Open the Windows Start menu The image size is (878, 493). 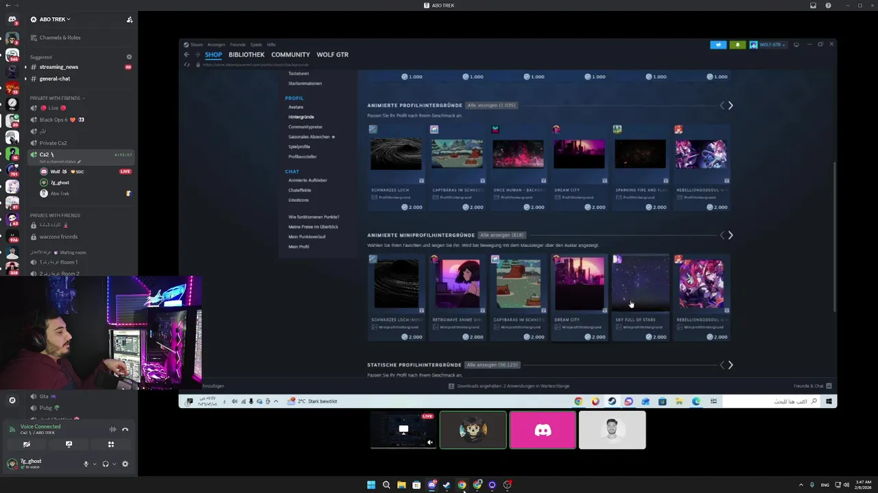(x=371, y=485)
